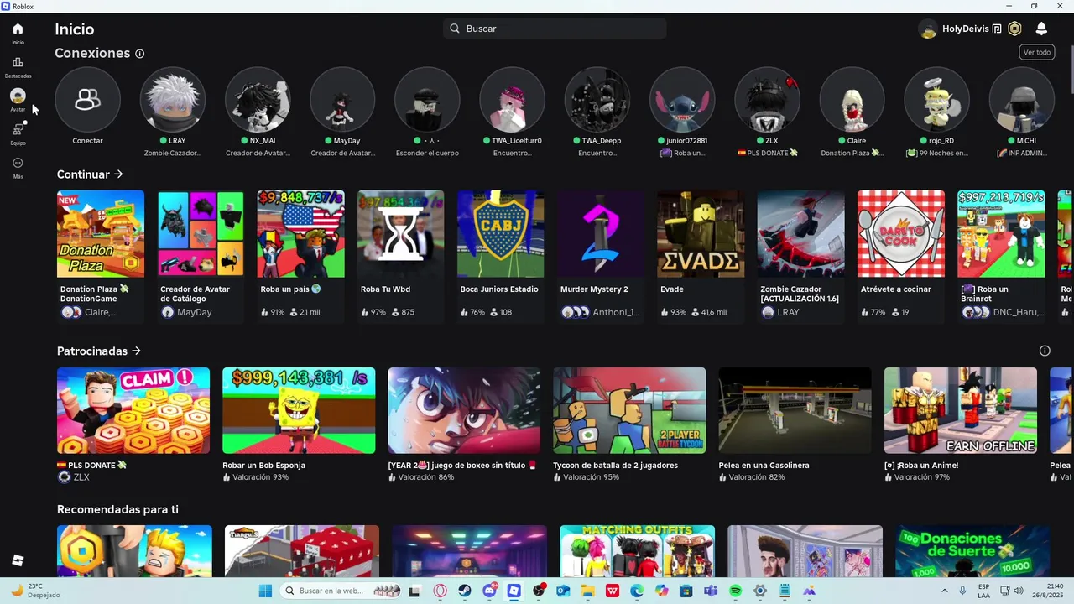Open ZLX's connection avatar
Image resolution: width=1074 pixels, height=604 pixels.
click(x=767, y=99)
